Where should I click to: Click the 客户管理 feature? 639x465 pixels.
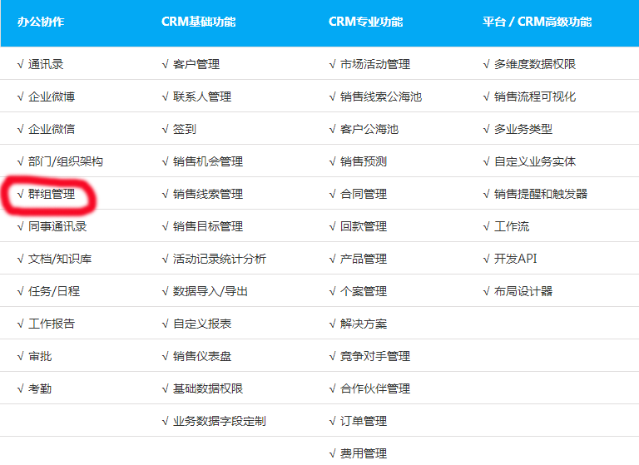click(x=196, y=64)
